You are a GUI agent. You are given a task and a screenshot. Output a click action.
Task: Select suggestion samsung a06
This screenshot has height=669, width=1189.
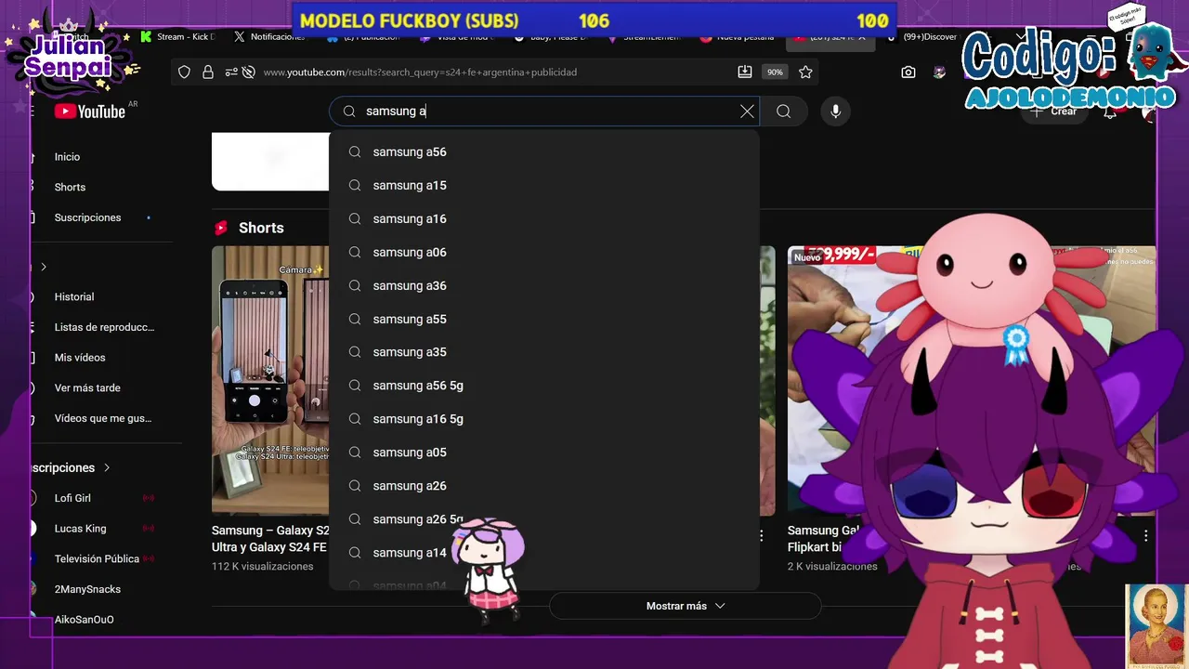[x=544, y=253]
